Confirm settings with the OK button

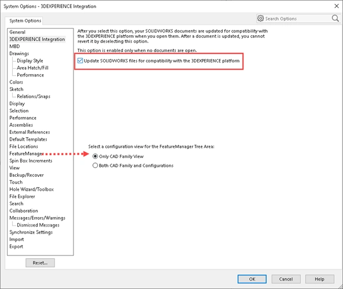tap(252, 279)
